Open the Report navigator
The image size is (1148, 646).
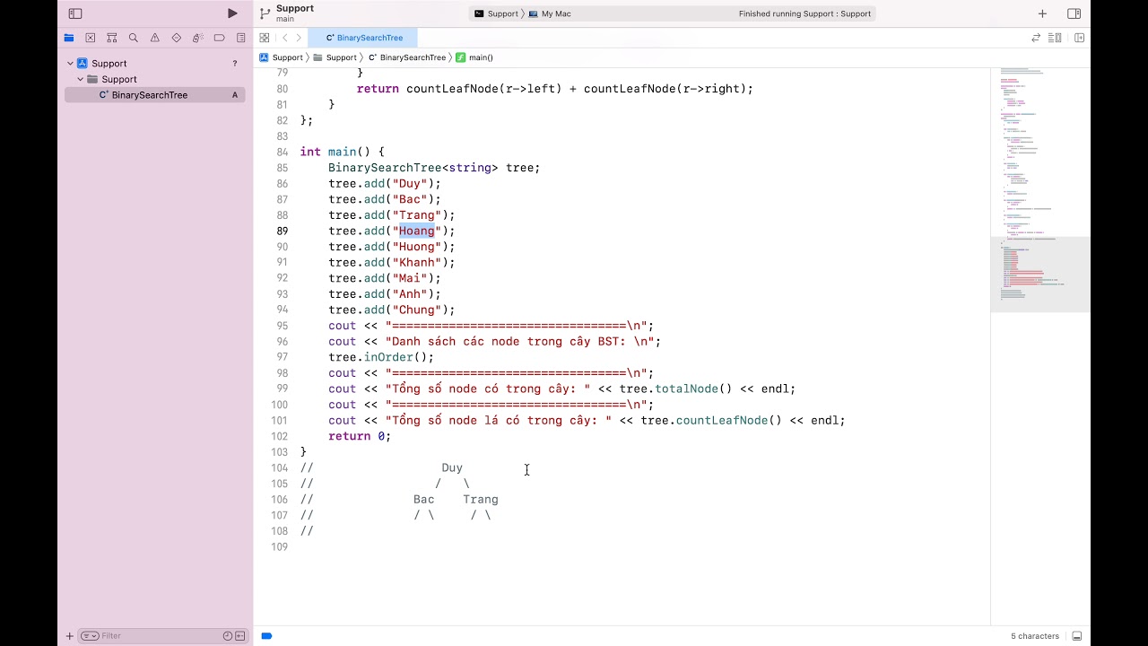click(241, 38)
